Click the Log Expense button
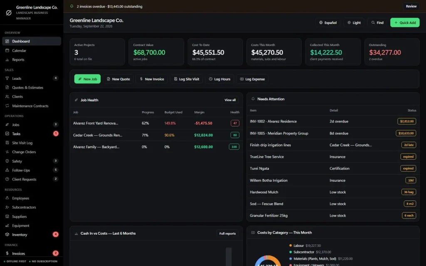Viewport: 426px width, 266px height. click(x=252, y=79)
